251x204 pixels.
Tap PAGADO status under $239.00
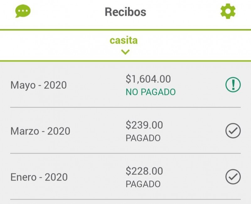pos(143,138)
